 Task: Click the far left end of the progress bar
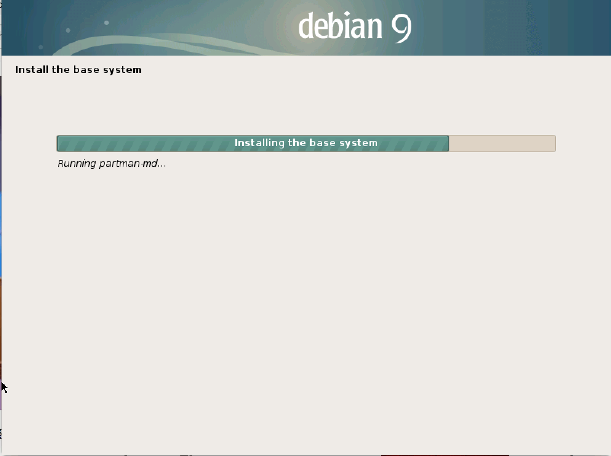tap(59, 143)
